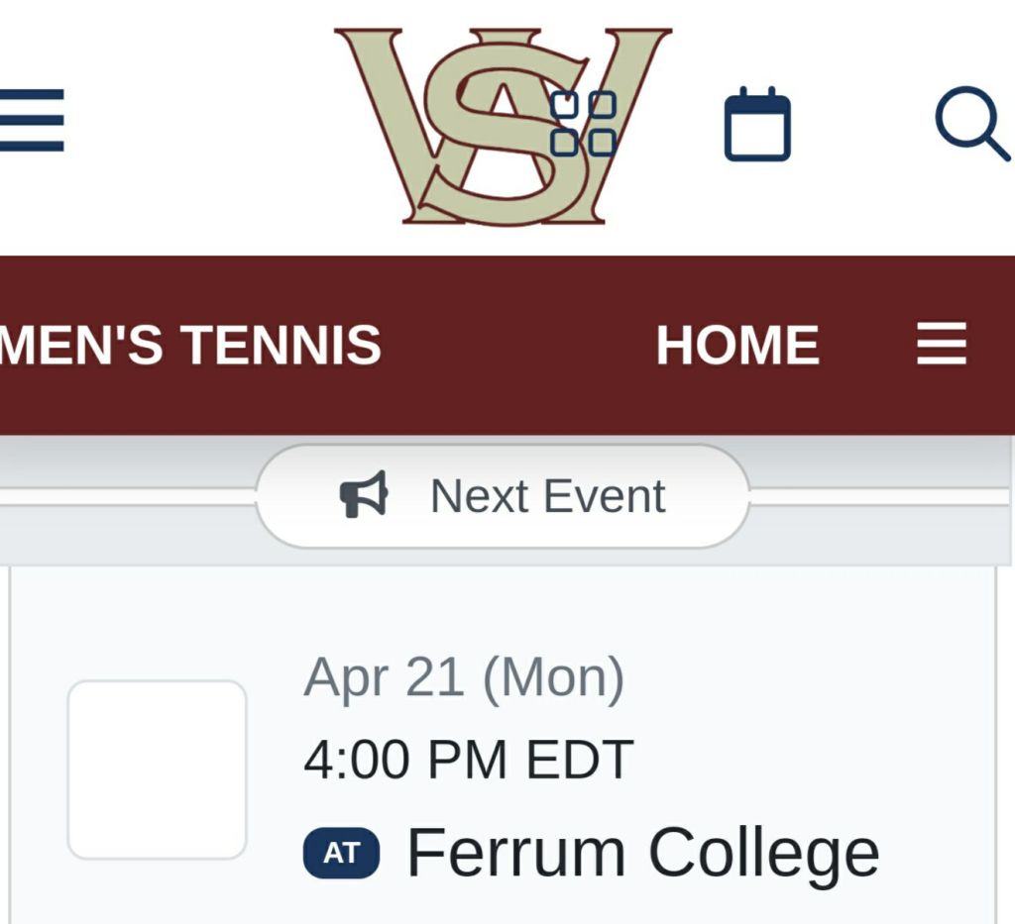Image resolution: width=1015 pixels, height=924 pixels.
Task: Click the megaphone icon beside Next Event
Action: (364, 495)
